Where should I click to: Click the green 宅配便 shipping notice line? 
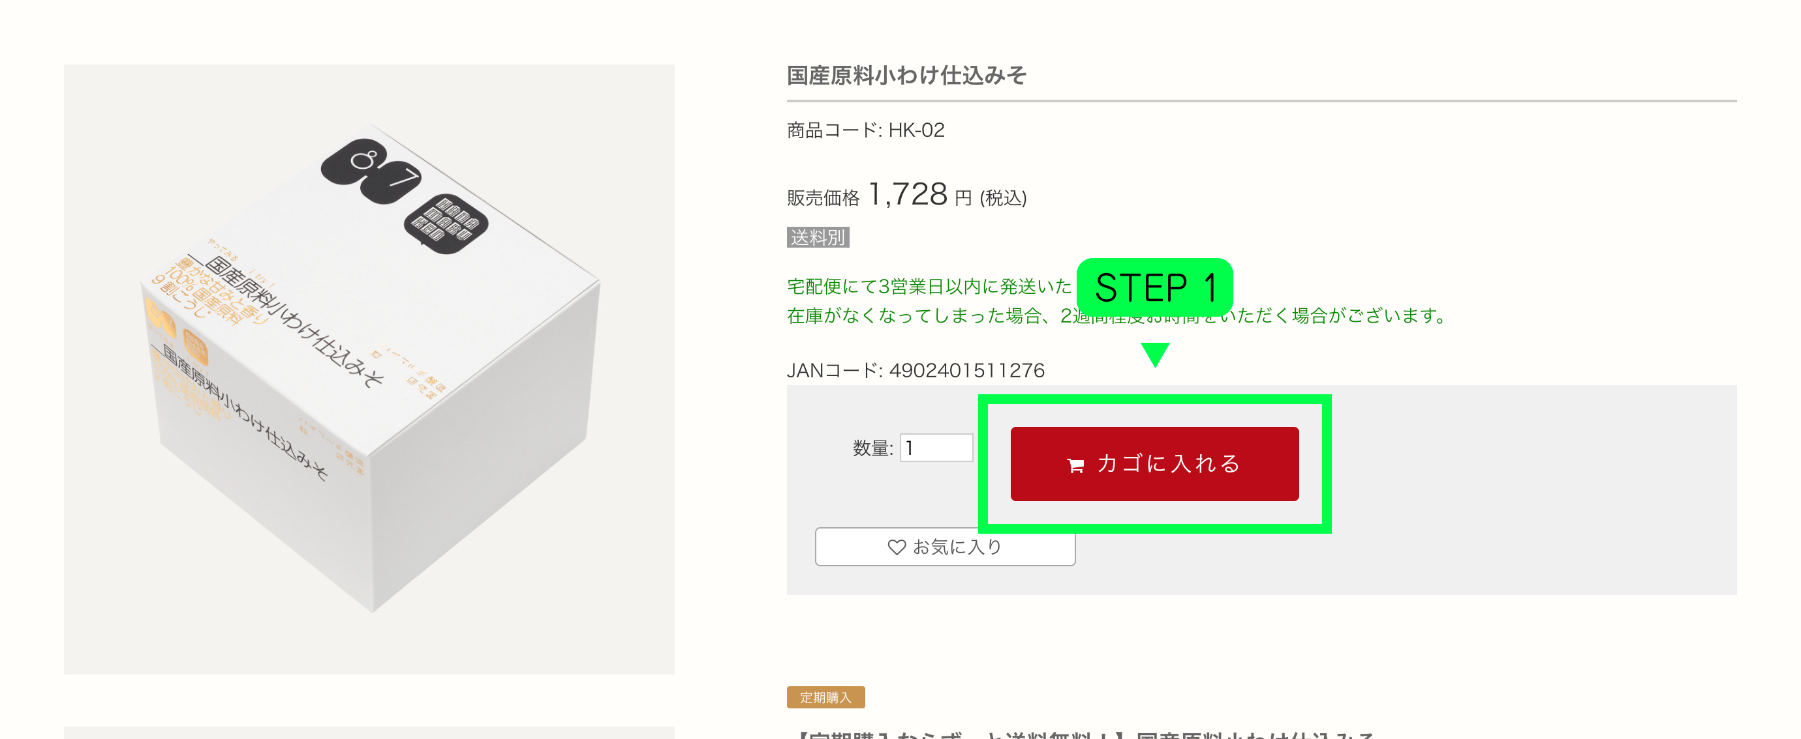[x=929, y=286]
